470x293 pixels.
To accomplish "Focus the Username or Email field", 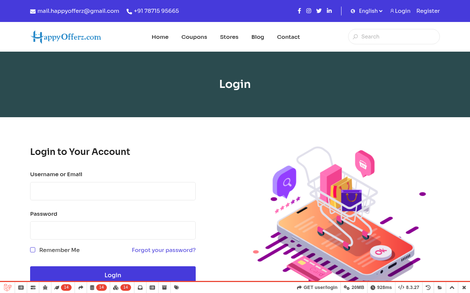I will tap(113, 191).
